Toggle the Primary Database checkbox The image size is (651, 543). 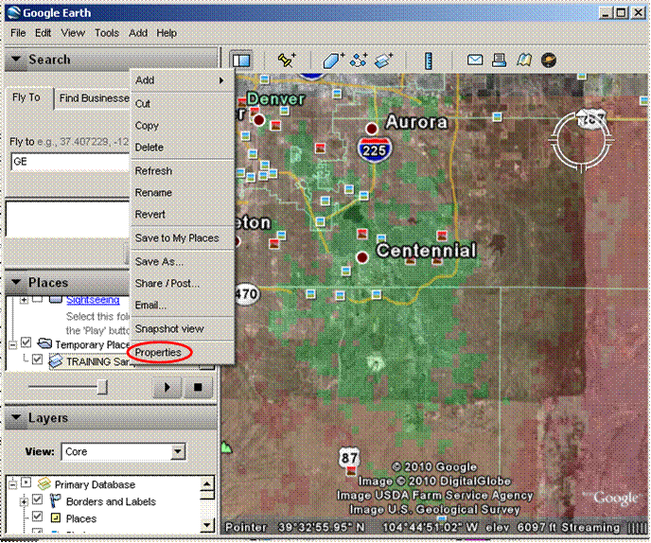point(26,482)
